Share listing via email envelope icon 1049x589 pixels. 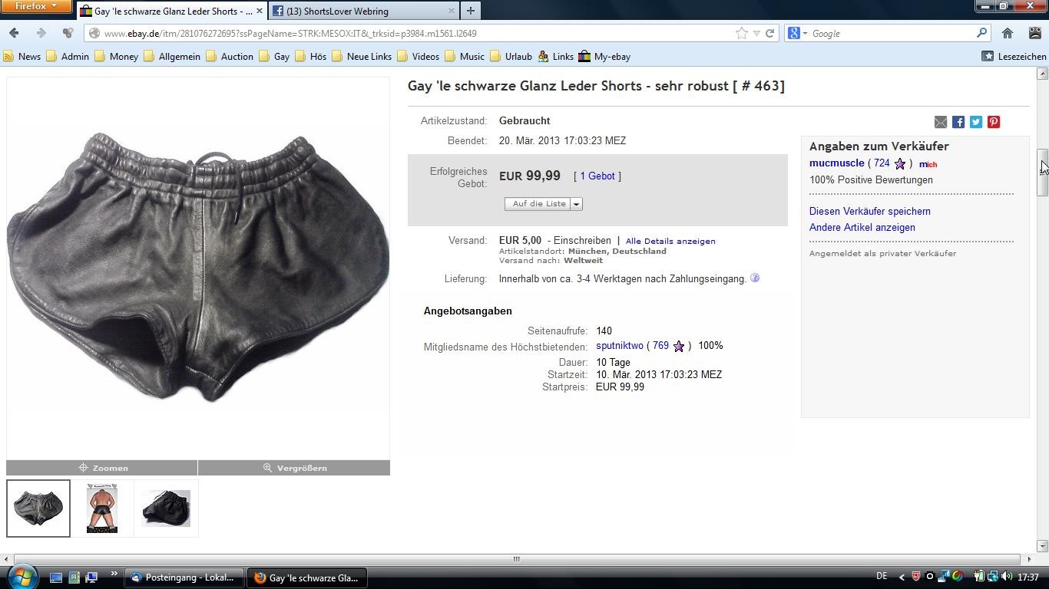coord(941,122)
